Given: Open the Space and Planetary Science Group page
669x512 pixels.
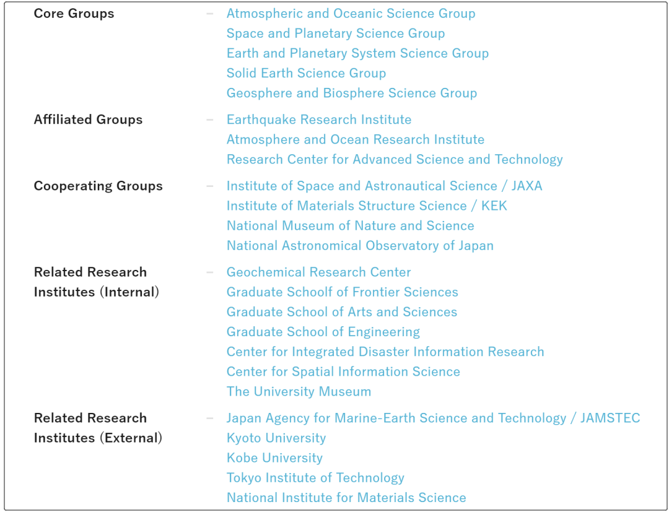Looking at the screenshot, I should coord(335,33).
